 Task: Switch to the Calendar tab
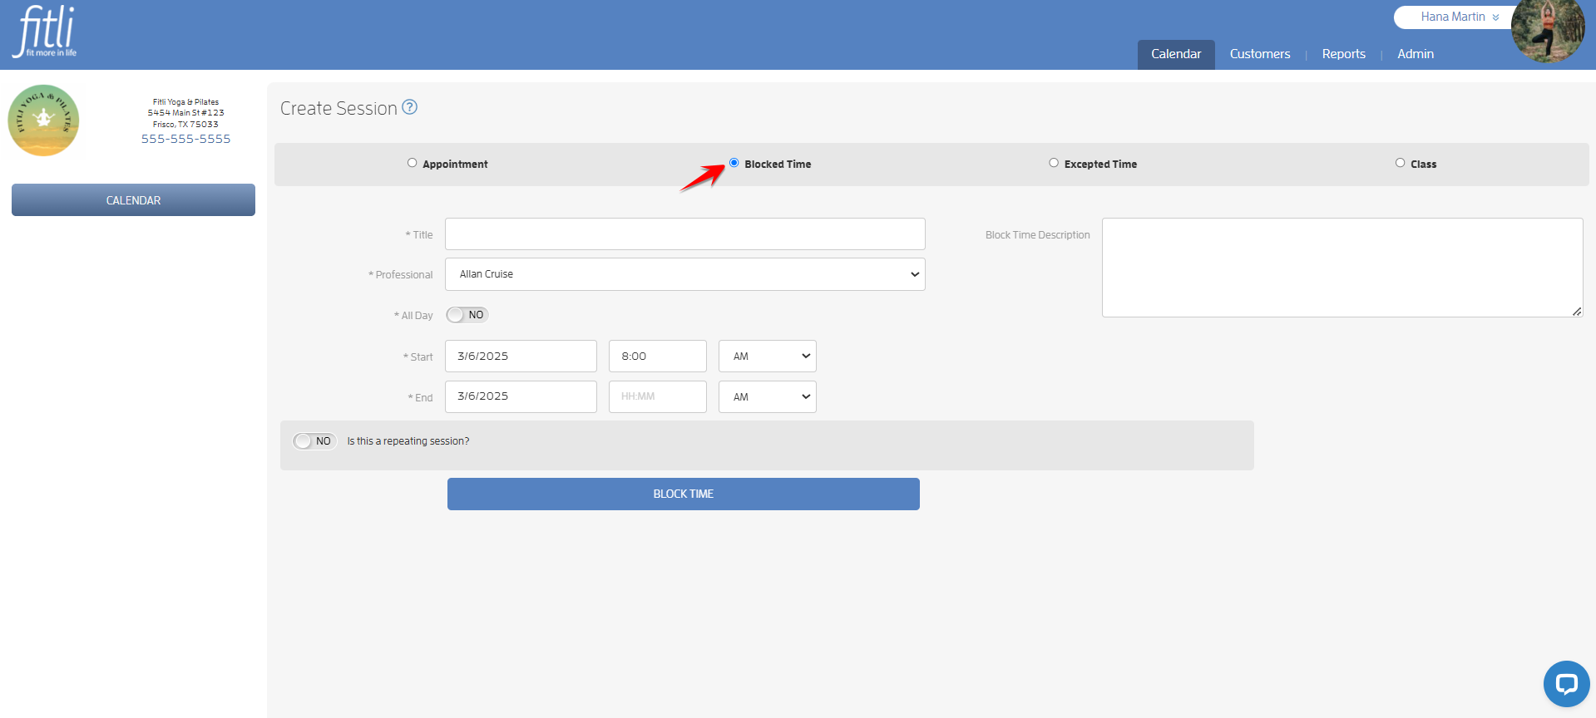tap(1176, 54)
